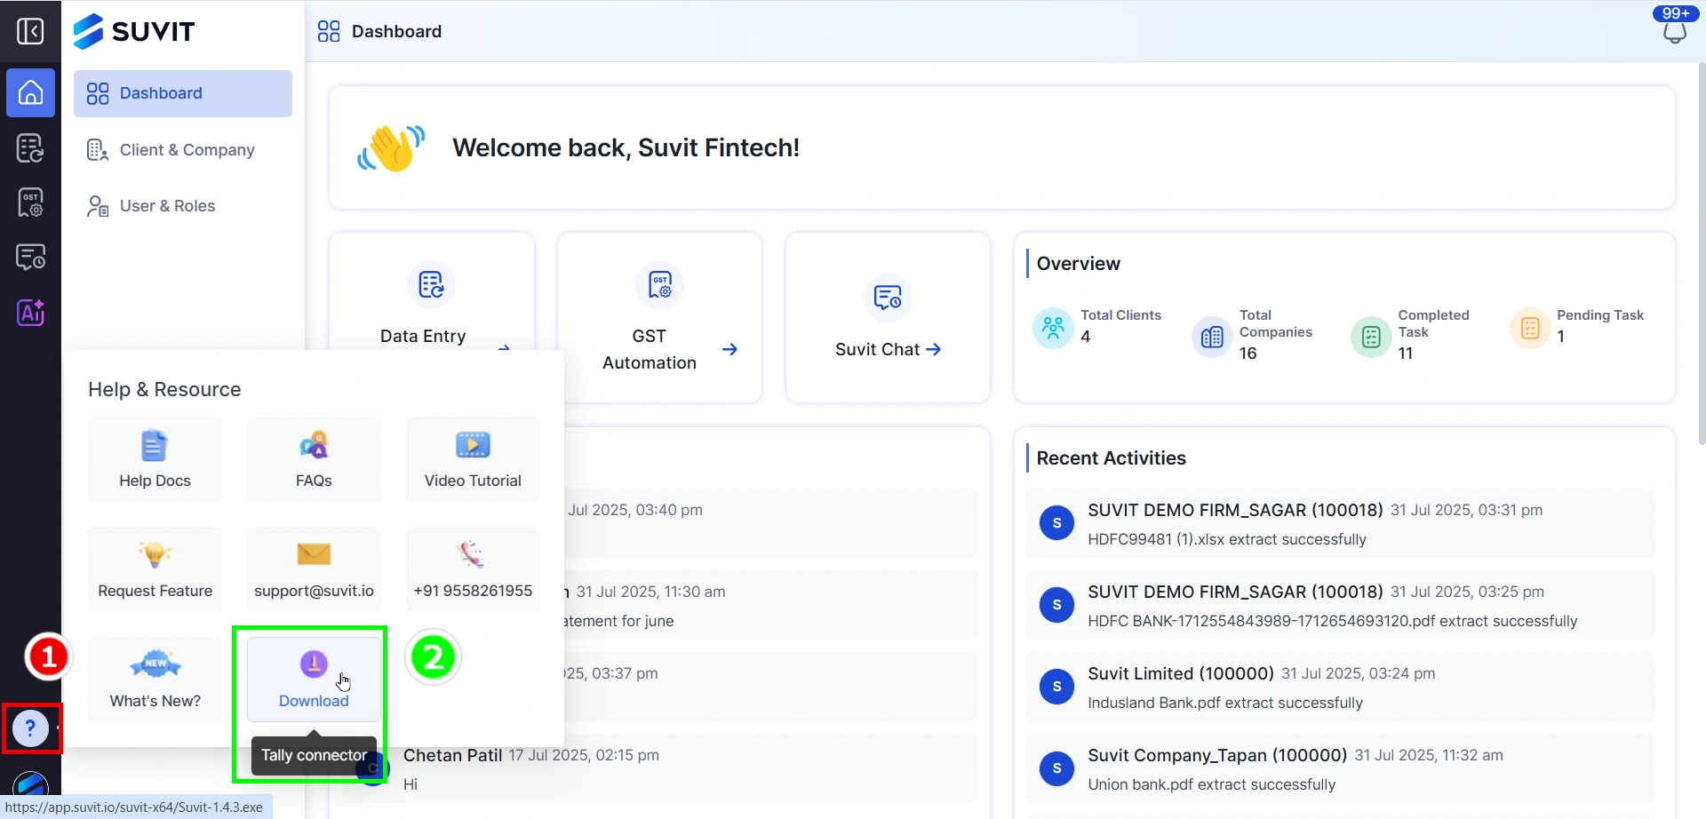Click the +91 9558261955 phone tile
The image size is (1706, 819).
click(x=473, y=569)
